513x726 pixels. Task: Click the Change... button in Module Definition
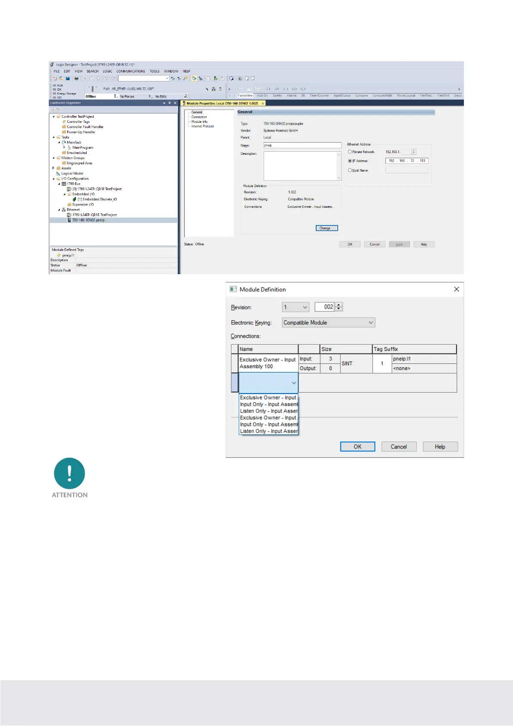tap(326, 228)
